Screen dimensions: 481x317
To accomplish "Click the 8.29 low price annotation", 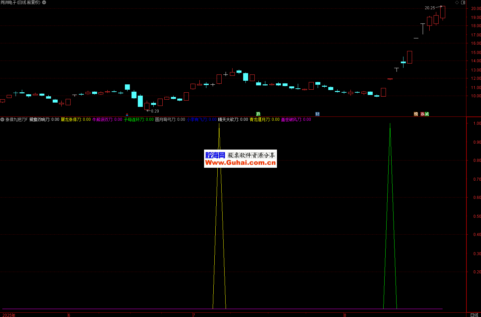I will click(155, 111).
